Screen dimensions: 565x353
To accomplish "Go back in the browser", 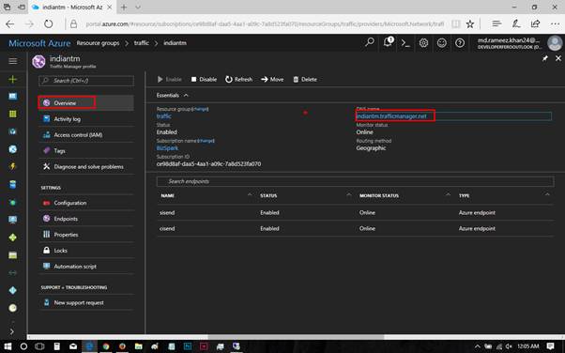I will click(x=10, y=24).
